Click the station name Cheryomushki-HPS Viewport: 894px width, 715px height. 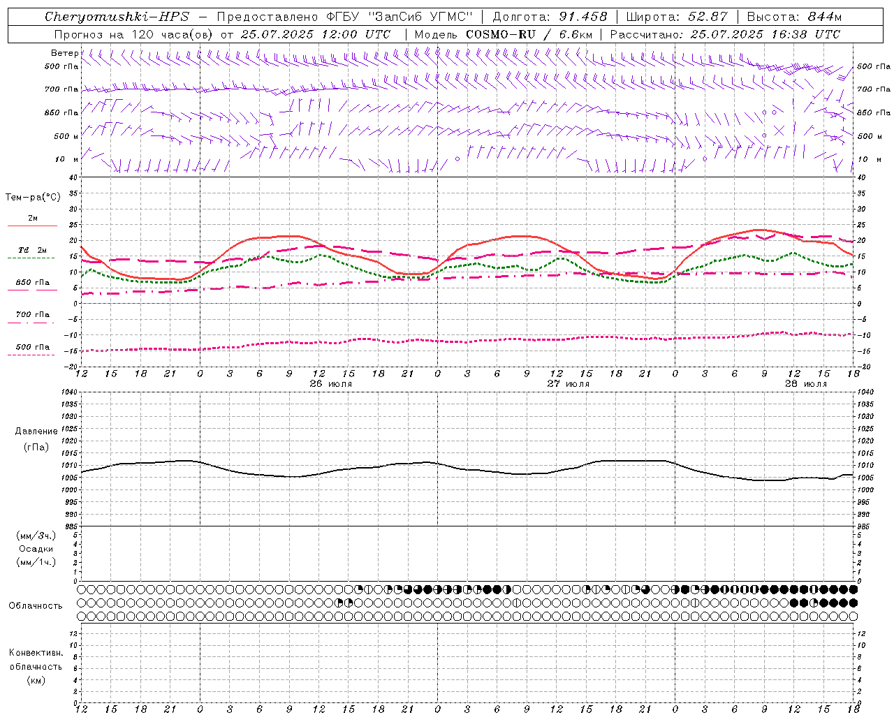117,17
